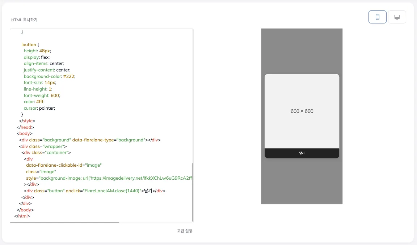This screenshot has height=245, width=417.
Task: Click the opening <body> tag line
Action: (x=25, y=134)
